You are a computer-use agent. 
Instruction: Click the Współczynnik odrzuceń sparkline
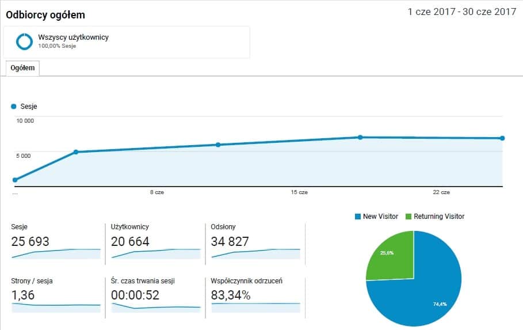(256, 306)
